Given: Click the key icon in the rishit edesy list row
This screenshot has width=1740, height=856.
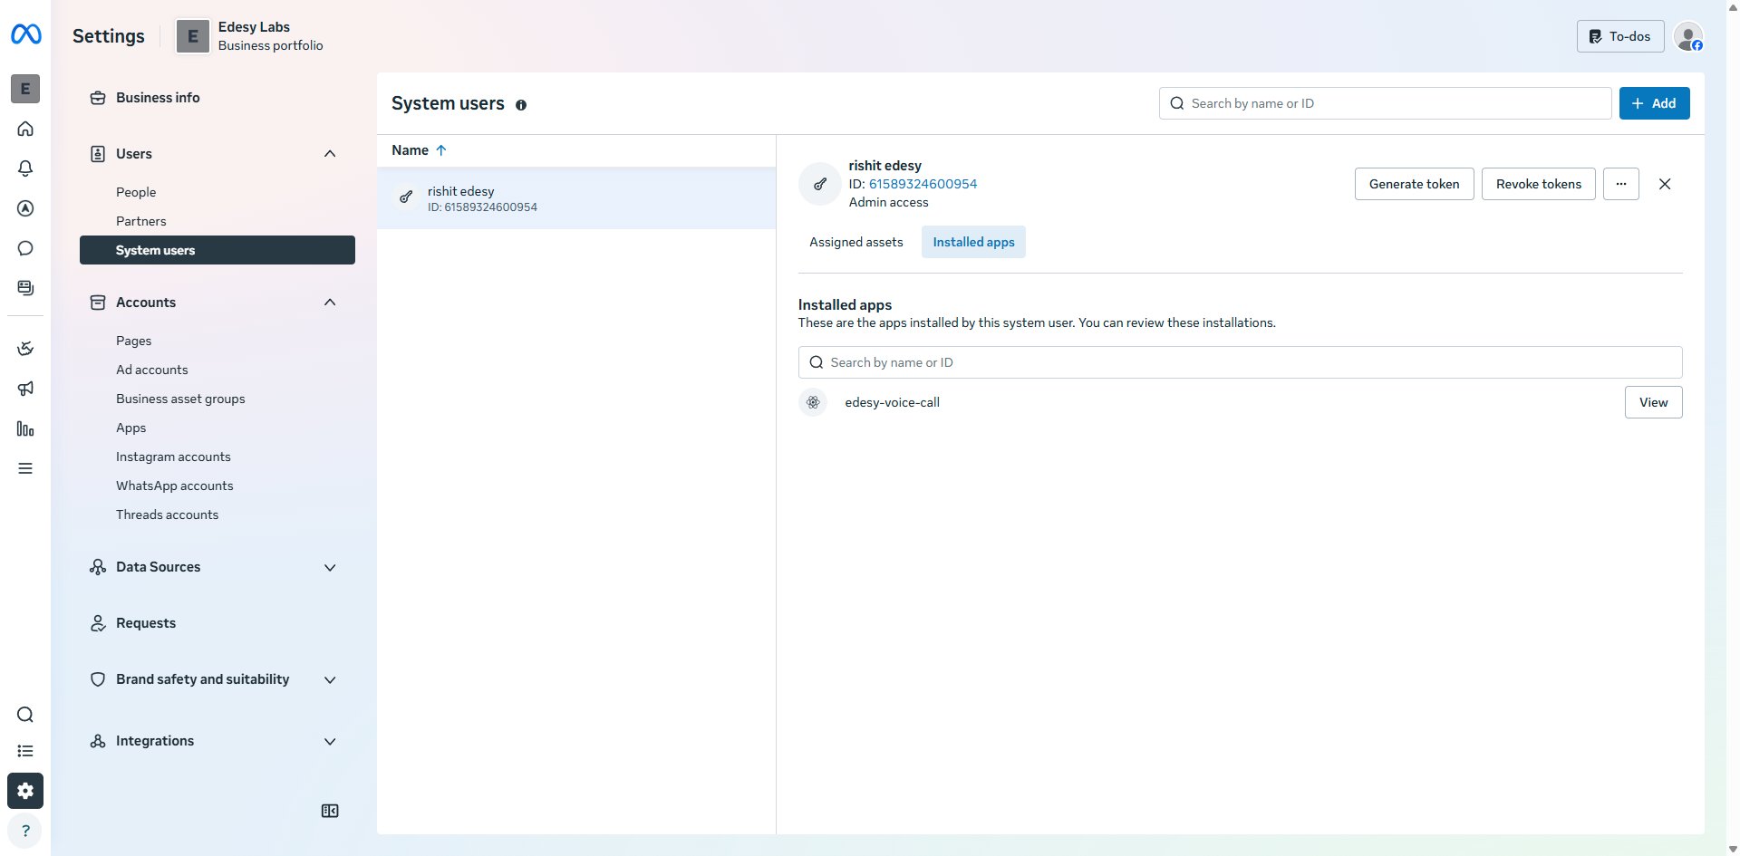Looking at the screenshot, I should 406,197.
